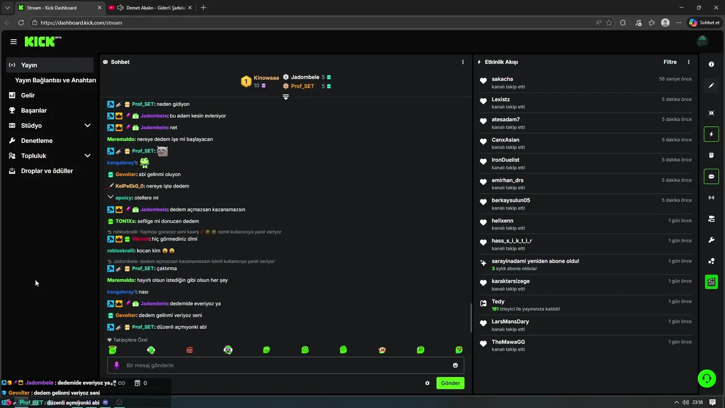The width and height of the screenshot is (725, 408).
Task: Click the taskbar clock showing 23:58
Action: pos(698,402)
